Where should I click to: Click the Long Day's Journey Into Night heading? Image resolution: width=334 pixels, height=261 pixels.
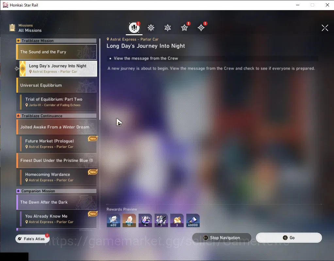pos(146,46)
